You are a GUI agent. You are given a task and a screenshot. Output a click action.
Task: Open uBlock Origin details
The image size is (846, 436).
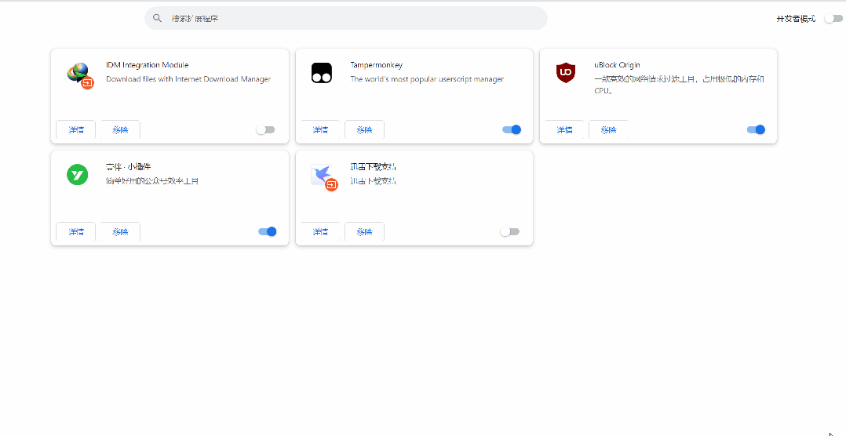tap(564, 130)
